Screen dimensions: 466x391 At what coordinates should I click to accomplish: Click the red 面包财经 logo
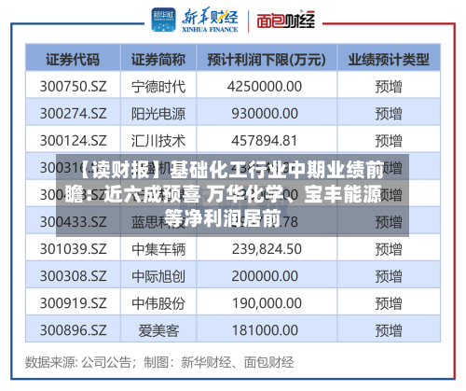point(286,21)
